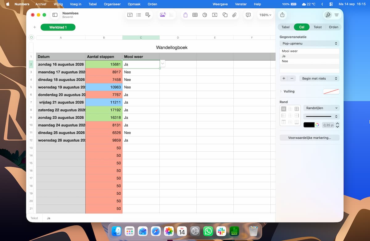This screenshot has height=241, width=370.
Task: Click the paperclip attachment icon
Action: pyautogui.click(x=234, y=15)
